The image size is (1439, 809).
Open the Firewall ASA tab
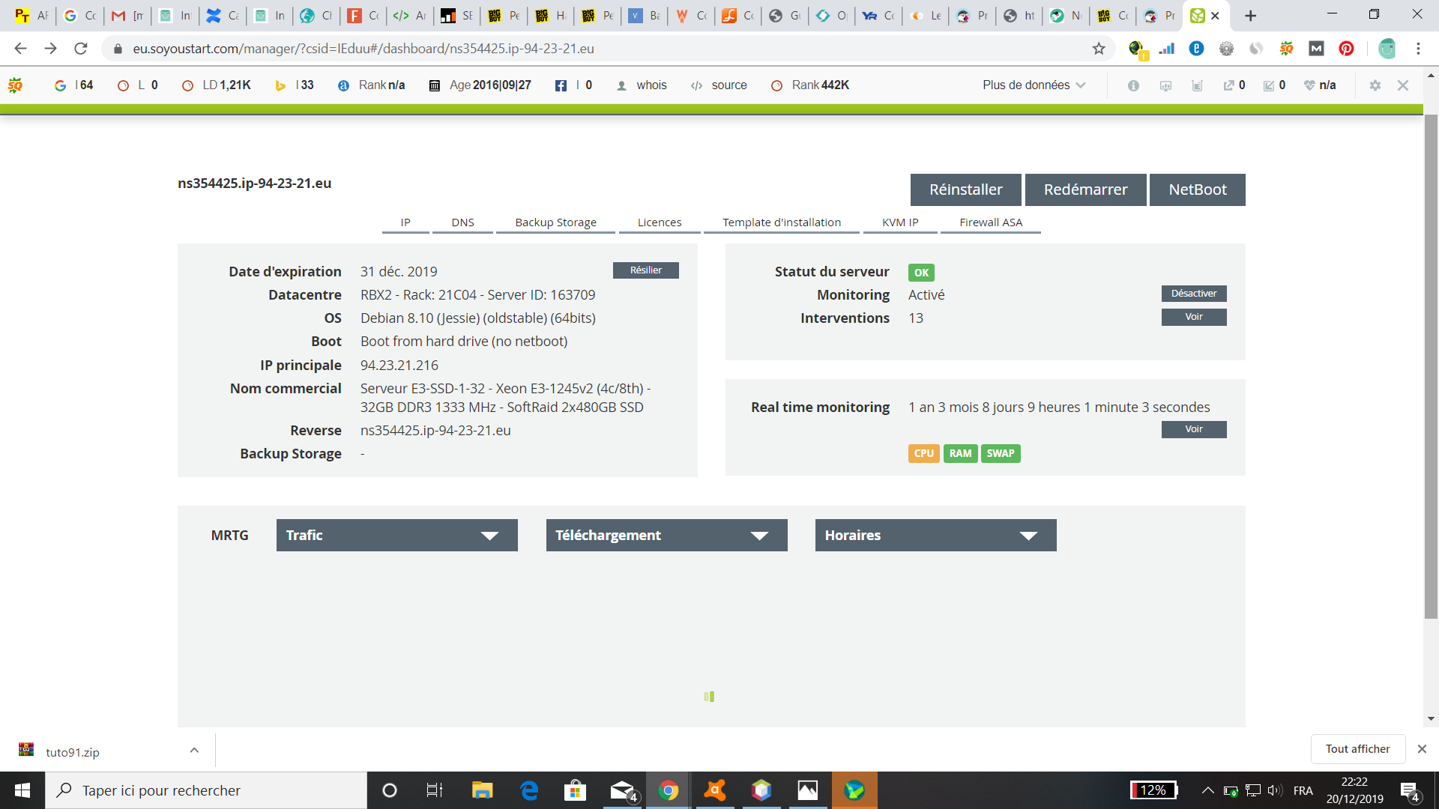[x=990, y=222]
